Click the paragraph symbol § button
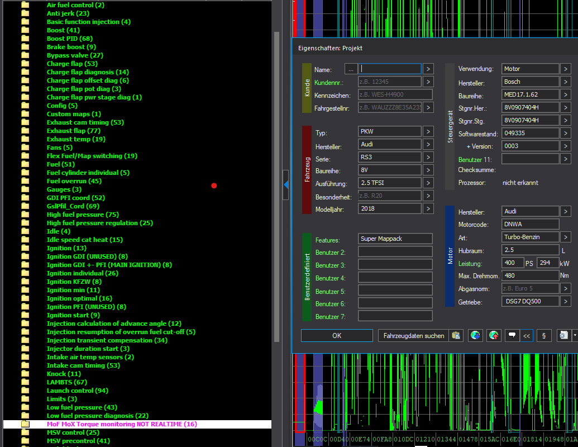This screenshot has height=447, width=578. coord(544,336)
